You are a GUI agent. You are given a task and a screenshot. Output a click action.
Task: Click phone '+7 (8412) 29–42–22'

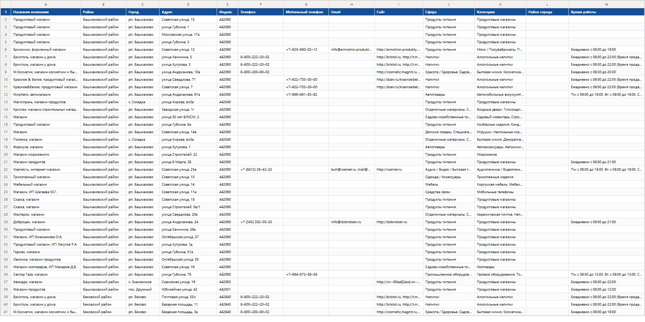(x=261, y=170)
